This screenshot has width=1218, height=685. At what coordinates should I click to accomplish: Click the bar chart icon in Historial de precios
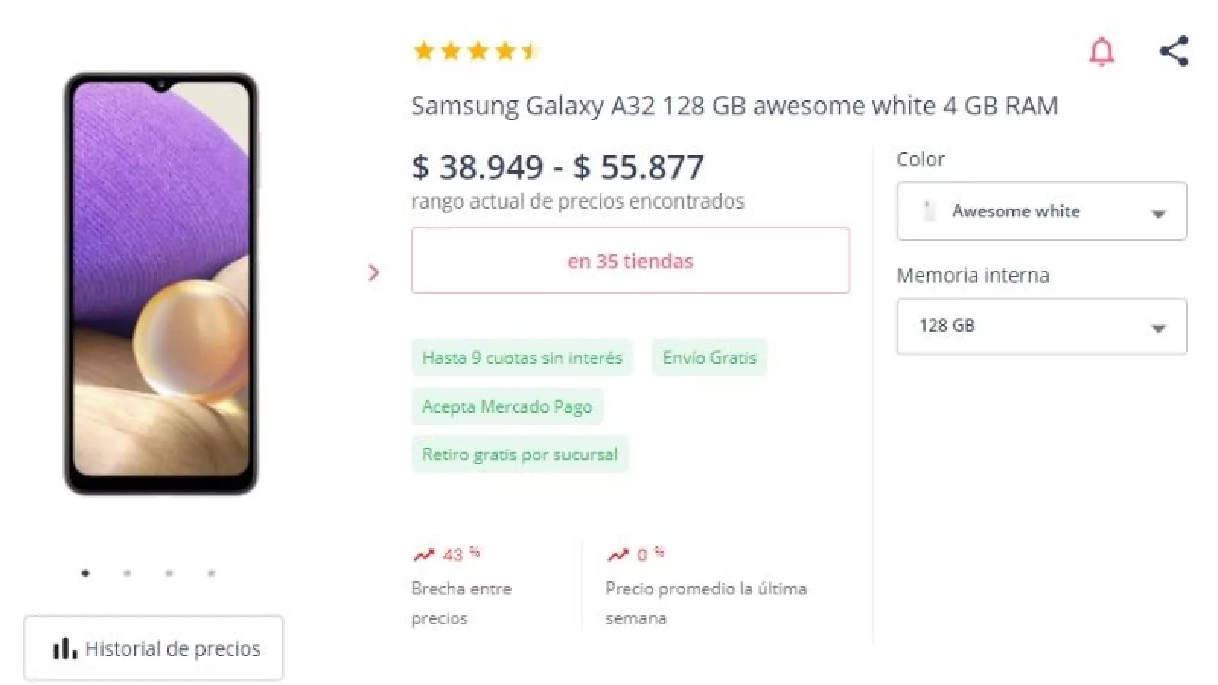pos(65,648)
